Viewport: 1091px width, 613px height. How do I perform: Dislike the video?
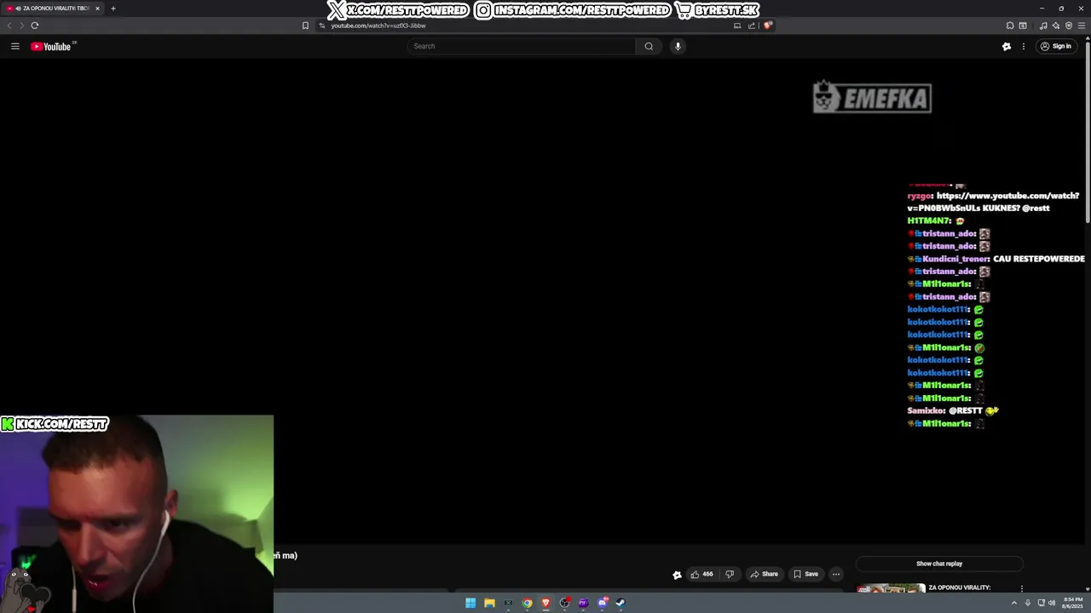coord(730,574)
